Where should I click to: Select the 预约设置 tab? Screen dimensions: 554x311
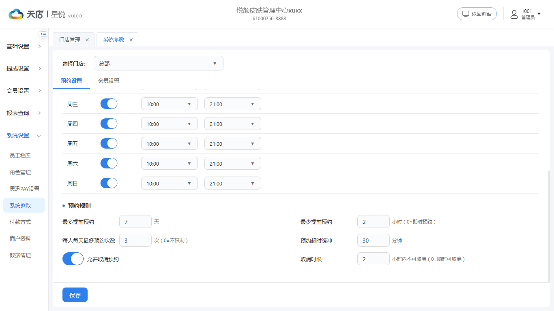[71, 81]
